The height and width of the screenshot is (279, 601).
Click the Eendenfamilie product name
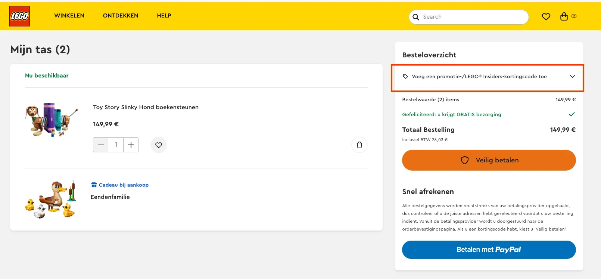[x=110, y=197]
